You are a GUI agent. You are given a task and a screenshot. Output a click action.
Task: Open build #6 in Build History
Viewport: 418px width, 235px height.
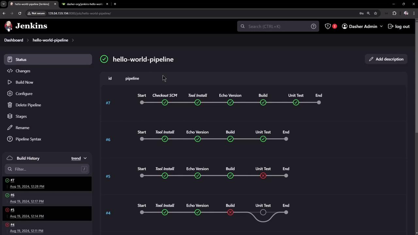pos(12,195)
